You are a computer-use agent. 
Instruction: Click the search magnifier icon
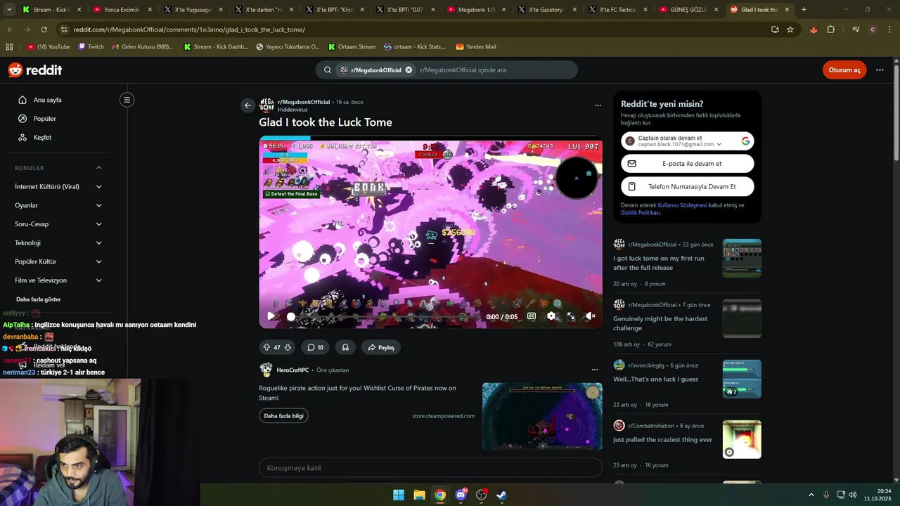click(x=328, y=70)
